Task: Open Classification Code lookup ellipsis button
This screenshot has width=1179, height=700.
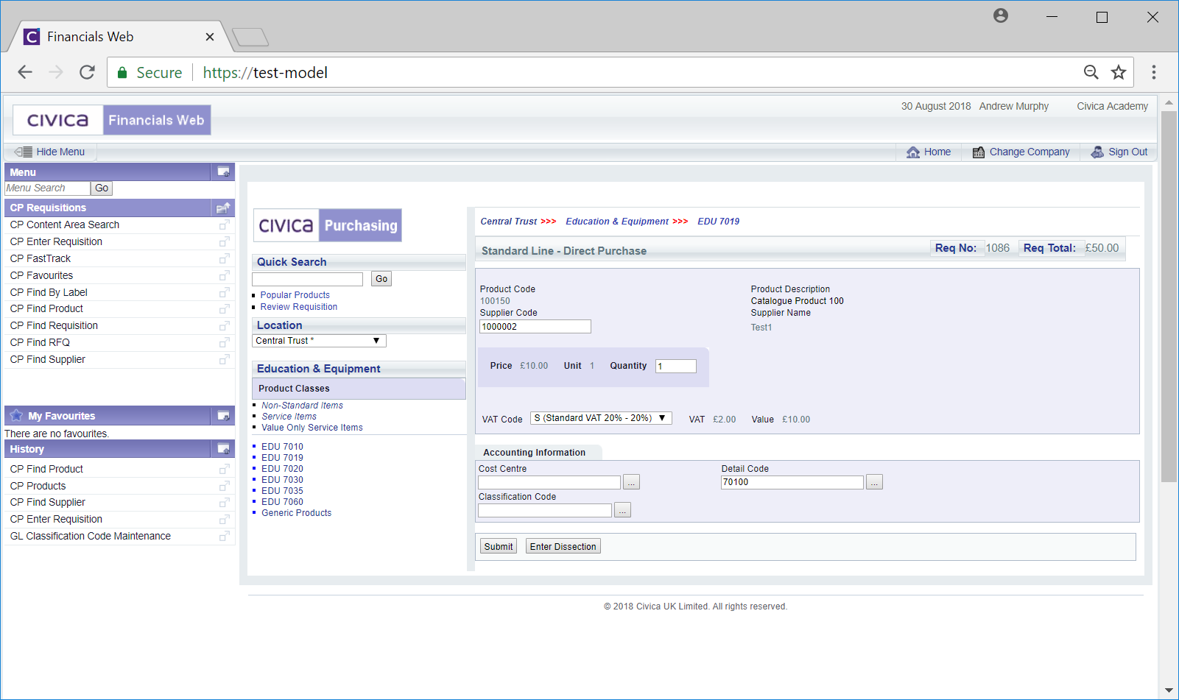Action: point(622,510)
